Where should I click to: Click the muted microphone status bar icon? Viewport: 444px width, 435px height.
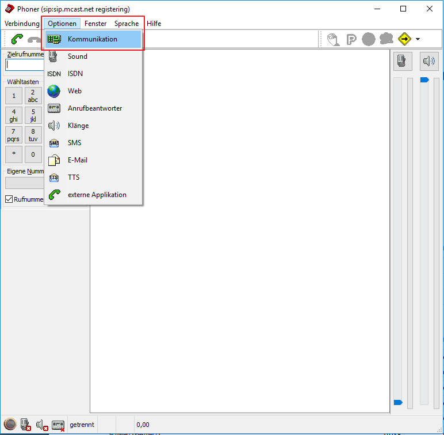[26, 425]
